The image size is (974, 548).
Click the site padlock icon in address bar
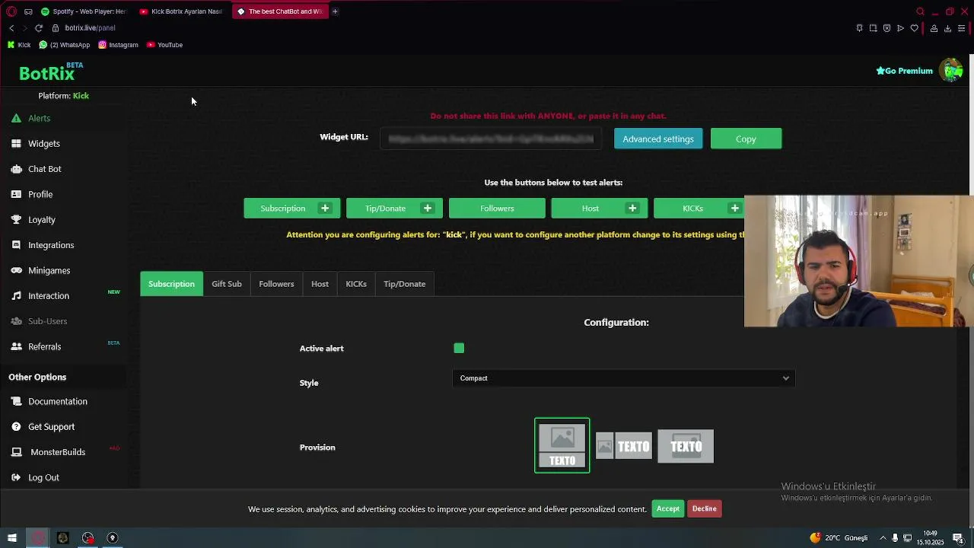click(56, 28)
